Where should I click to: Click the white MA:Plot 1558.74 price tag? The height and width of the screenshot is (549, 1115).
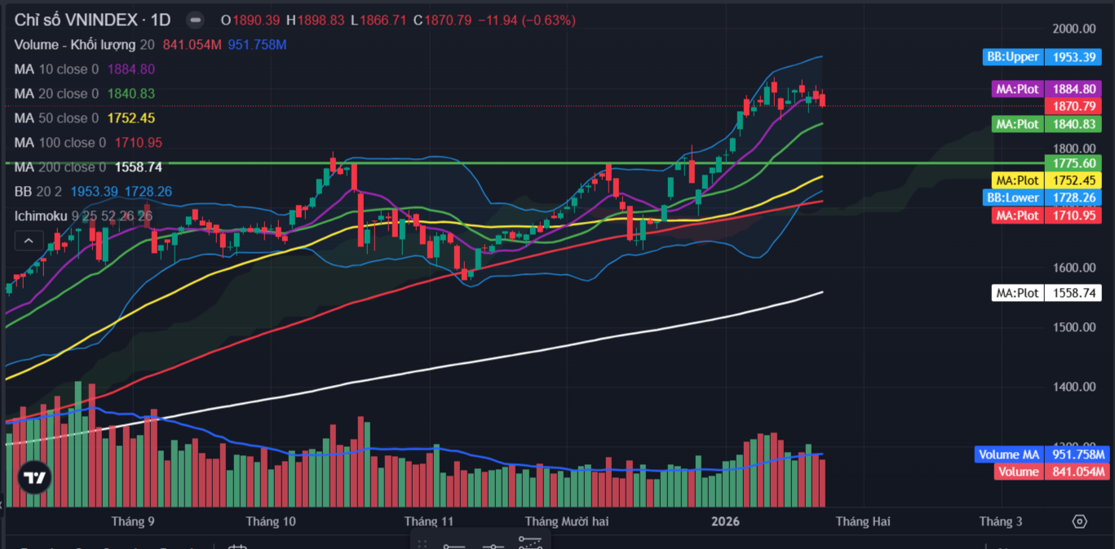pyautogui.click(x=1046, y=293)
